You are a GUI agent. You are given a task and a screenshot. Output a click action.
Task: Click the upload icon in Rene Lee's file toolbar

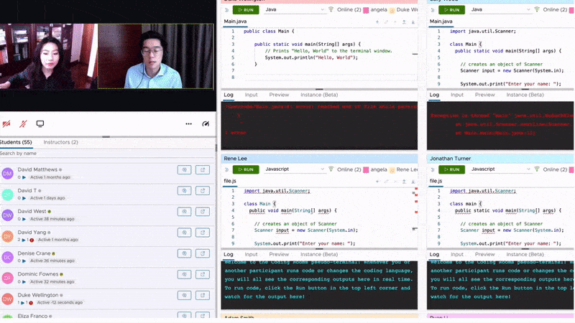click(x=404, y=182)
